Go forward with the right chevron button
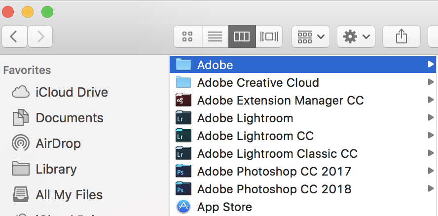 [x=40, y=36]
